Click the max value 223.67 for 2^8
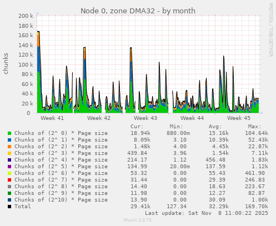This screenshot has height=226, width=276. coord(255,187)
